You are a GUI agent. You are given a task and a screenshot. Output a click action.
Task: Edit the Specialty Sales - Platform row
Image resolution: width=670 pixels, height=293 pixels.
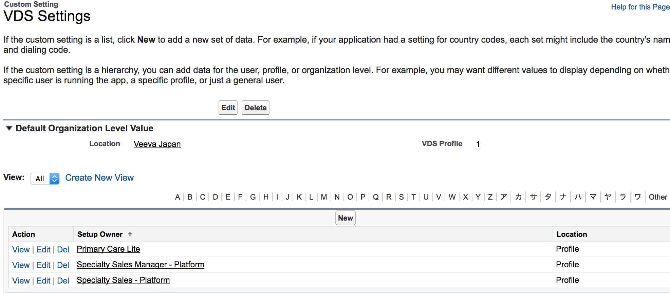click(43, 280)
